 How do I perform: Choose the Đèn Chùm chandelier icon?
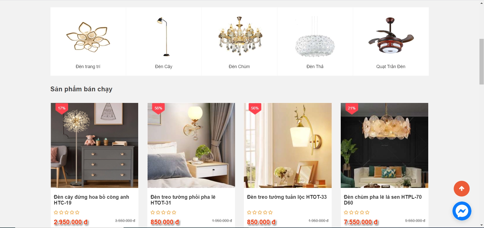240,36
